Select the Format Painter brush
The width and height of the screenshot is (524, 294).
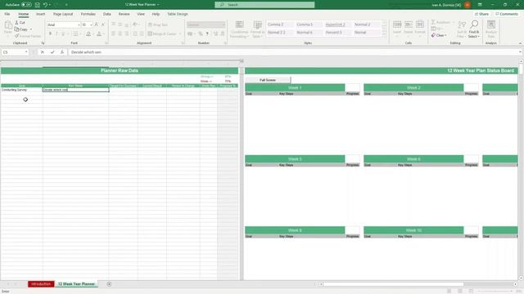tap(16, 36)
